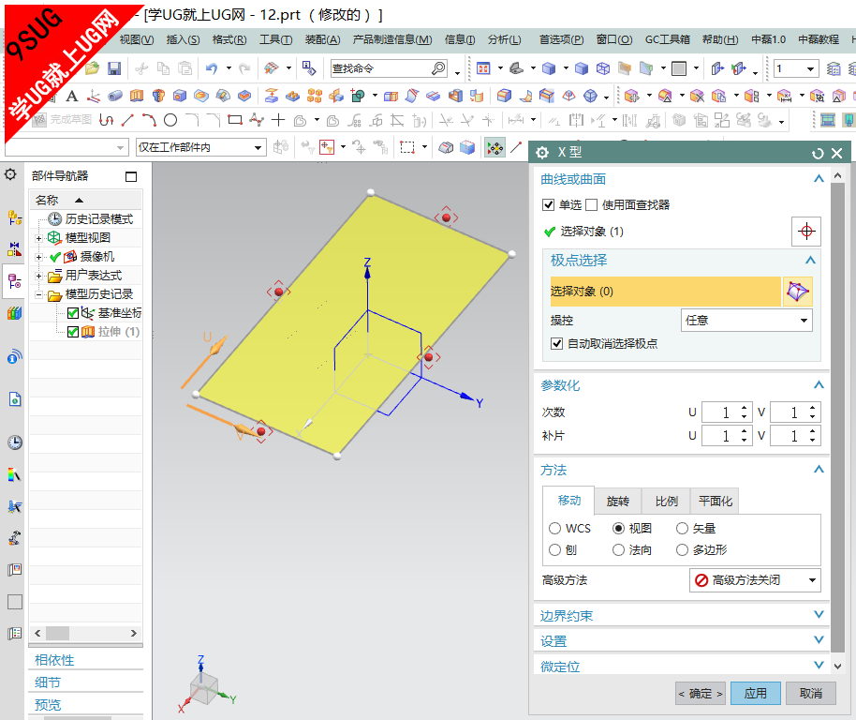
Task: Open the 分析(L) menu
Action: 505,40
